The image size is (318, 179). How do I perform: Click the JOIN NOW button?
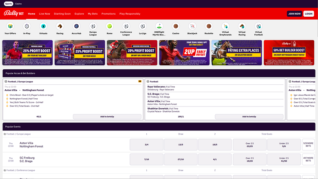click(294, 13)
